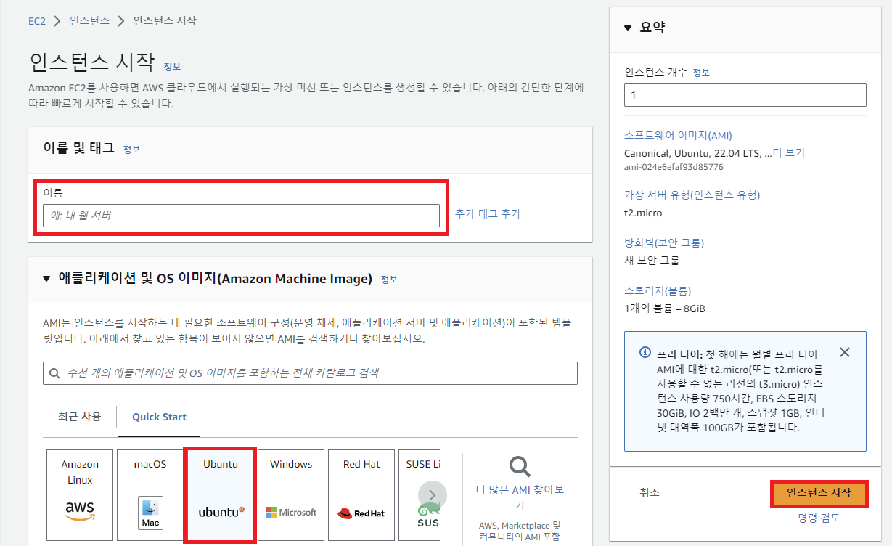Click 더 많은 AMI 찾아보기 link

tap(520, 497)
